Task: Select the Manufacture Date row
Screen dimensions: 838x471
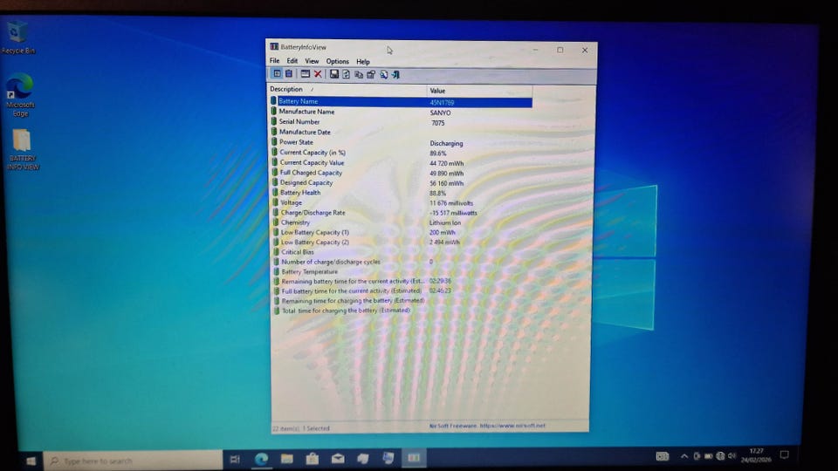Action: point(402,132)
